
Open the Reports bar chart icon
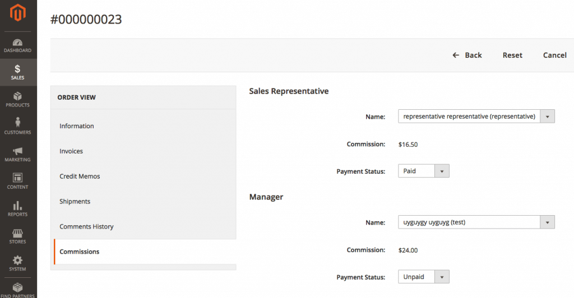18,206
